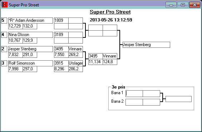Select the Nina Olsson name field
Viewport: 202px width, 132px height.
[x=30, y=35]
